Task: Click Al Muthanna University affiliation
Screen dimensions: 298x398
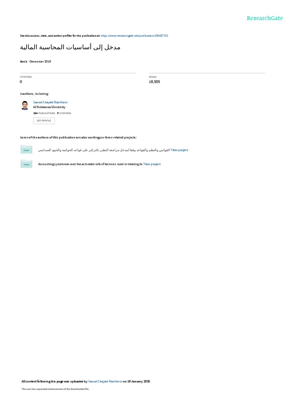Action: pos(49,107)
